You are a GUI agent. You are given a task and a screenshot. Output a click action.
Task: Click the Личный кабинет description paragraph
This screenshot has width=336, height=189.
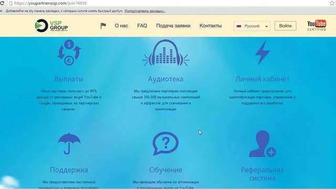coord(262,97)
